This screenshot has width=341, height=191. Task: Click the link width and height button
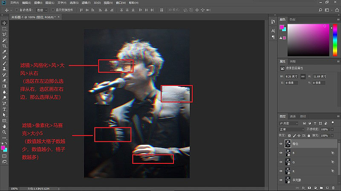pyautogui.click(x=303, y=76)
